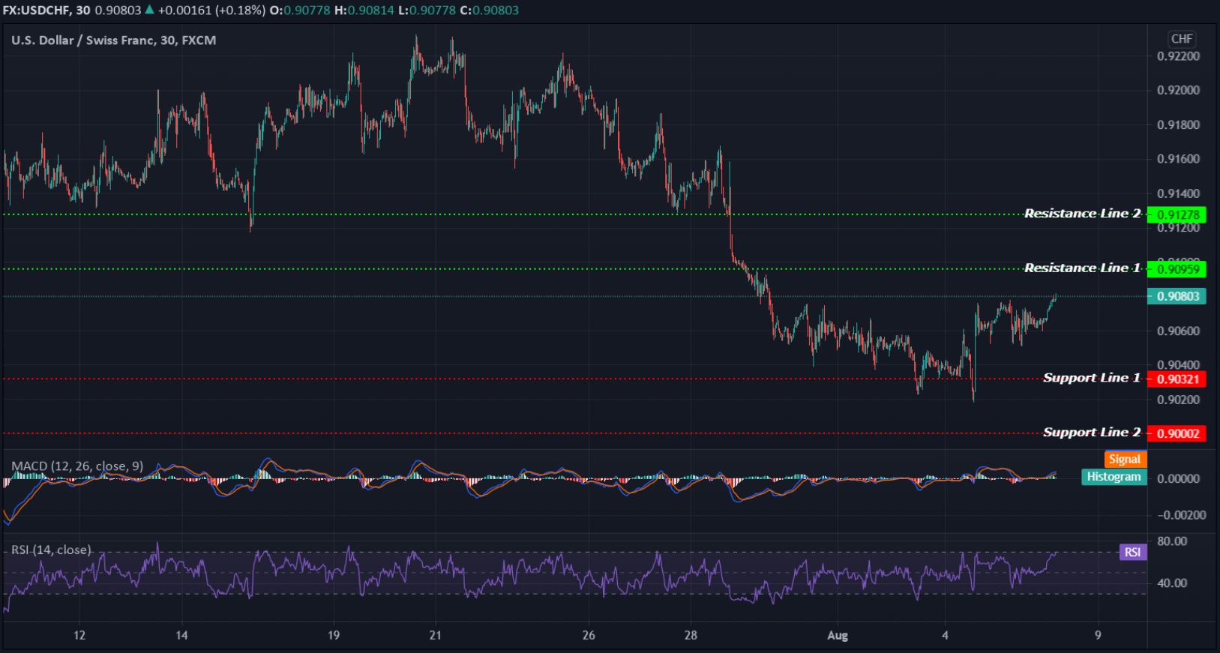
Task: Click the MACD 0.00000 axis value
Action: [1178, 479]
